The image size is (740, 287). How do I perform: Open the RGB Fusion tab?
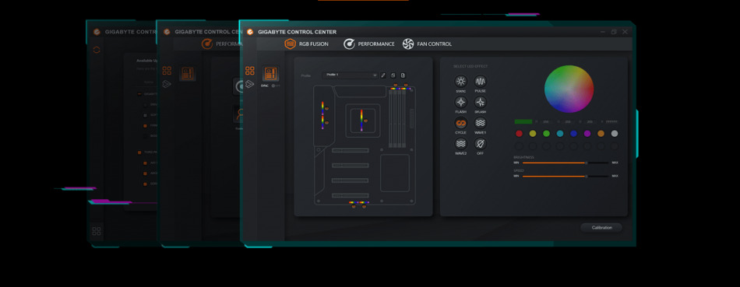(306, 44)
